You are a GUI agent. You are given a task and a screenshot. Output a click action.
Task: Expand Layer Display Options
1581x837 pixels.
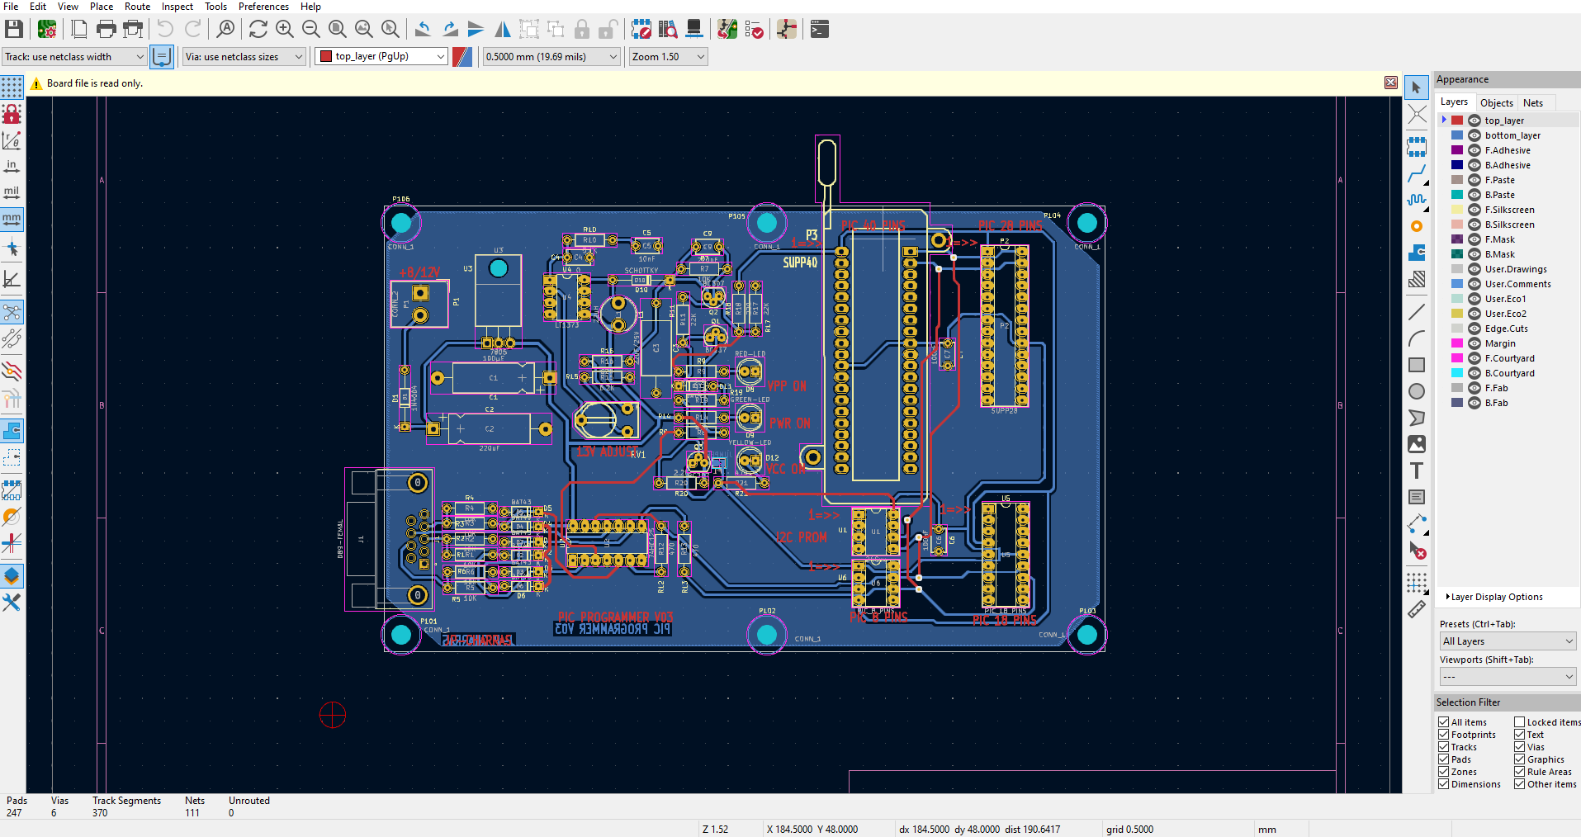[1494, 597]
